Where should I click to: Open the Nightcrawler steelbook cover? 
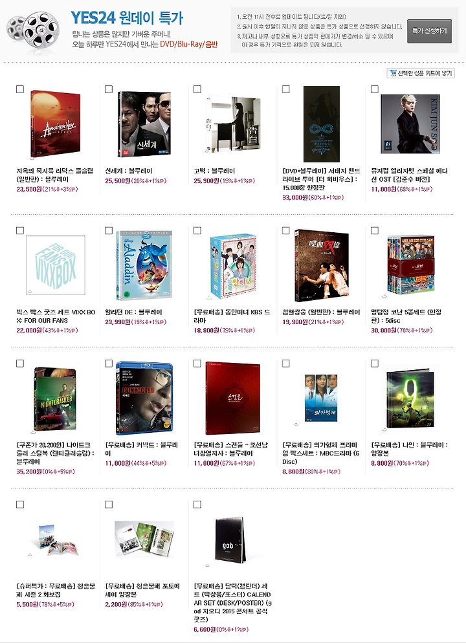55,399
